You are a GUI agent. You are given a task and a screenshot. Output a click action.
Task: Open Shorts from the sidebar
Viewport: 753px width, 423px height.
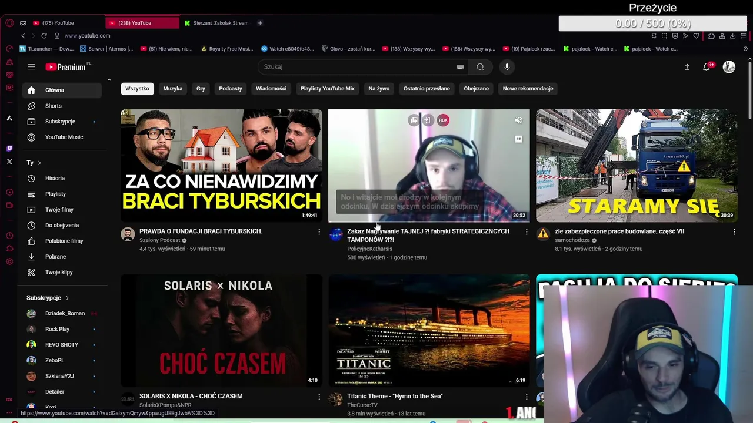[62, 106]
